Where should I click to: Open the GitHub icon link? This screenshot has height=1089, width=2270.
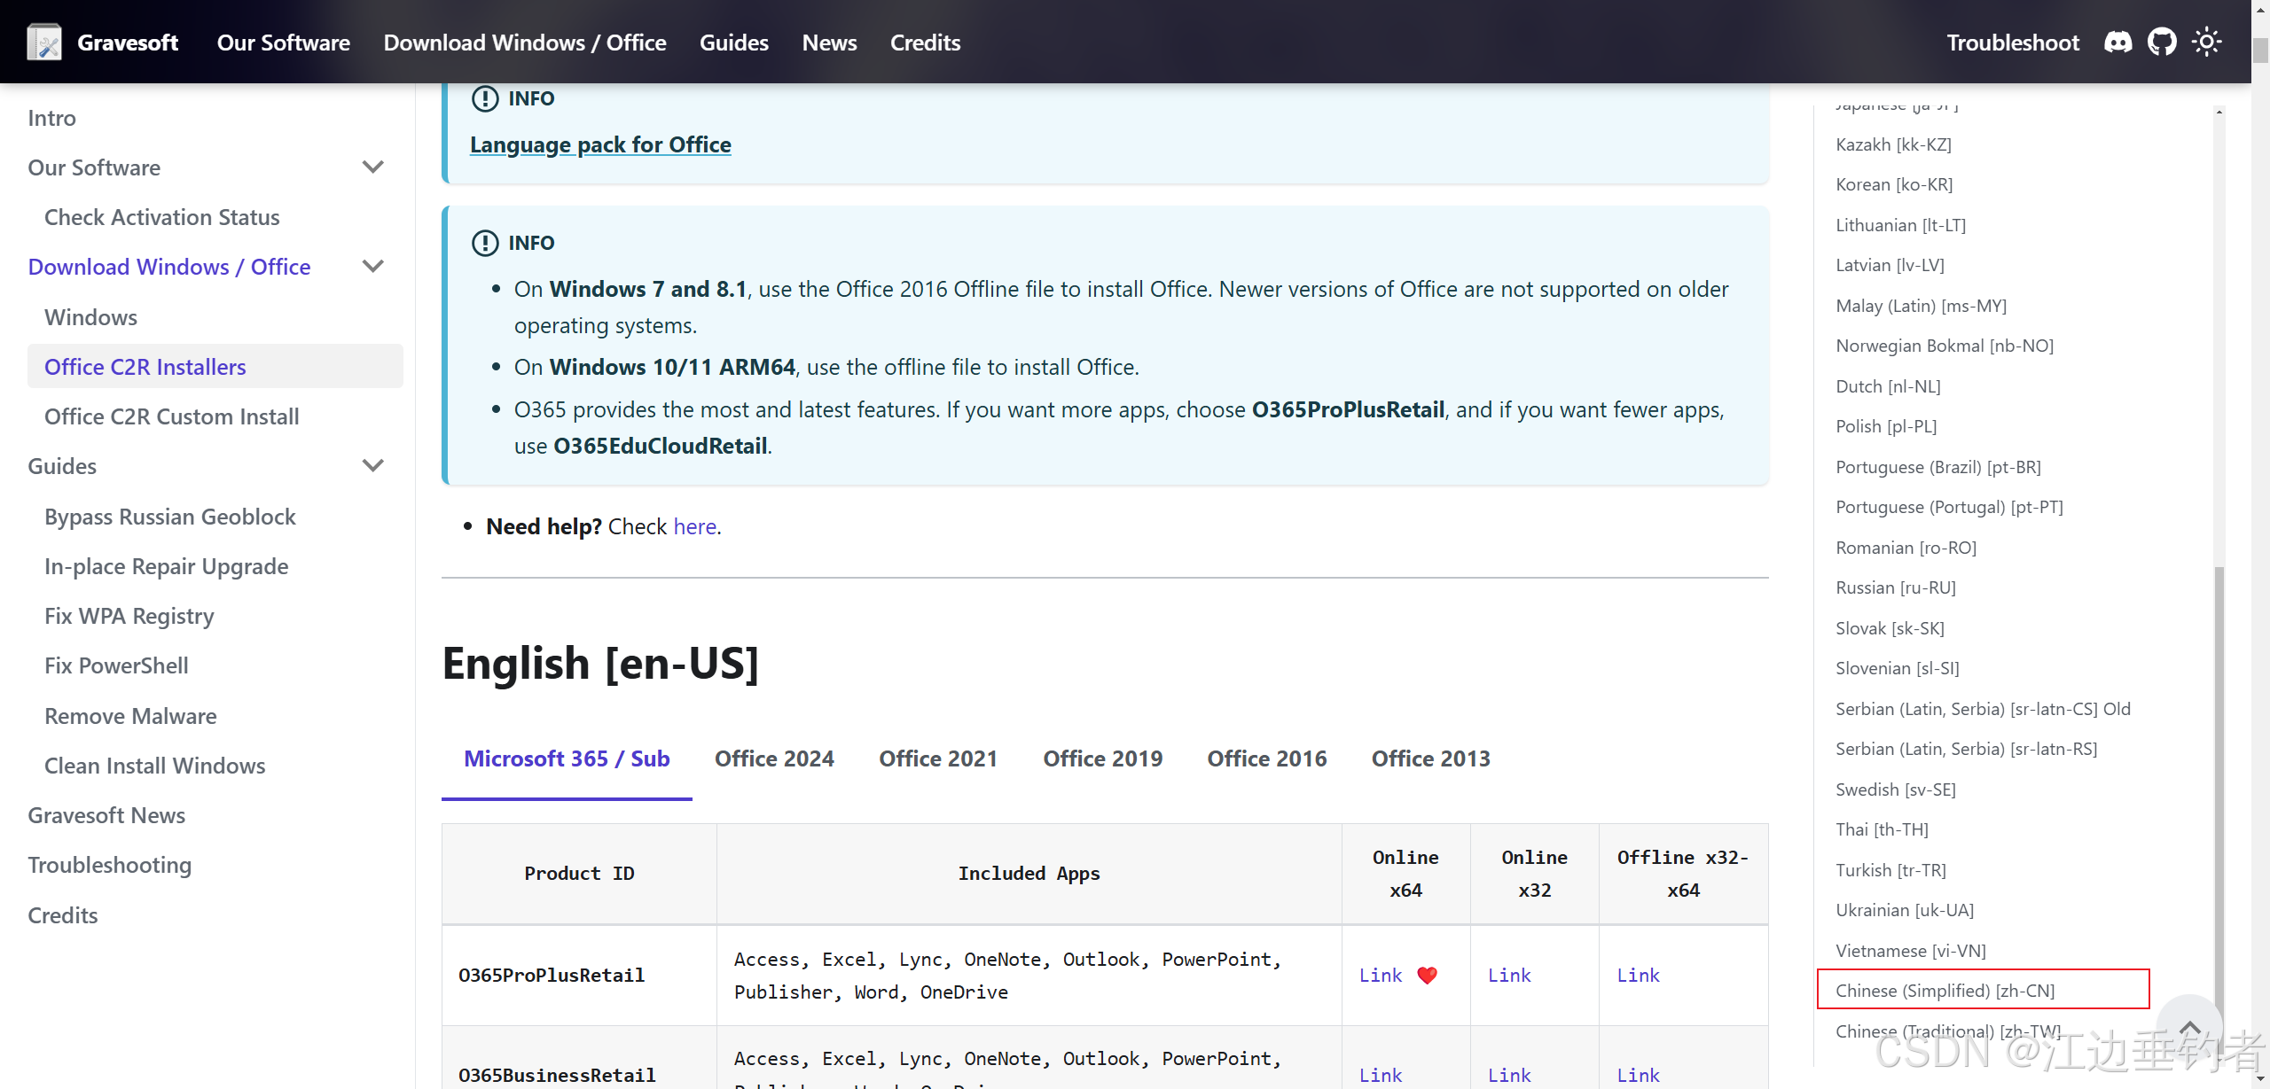(2162, 42)
